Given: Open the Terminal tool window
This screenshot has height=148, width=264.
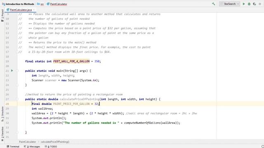Looking at the screenshot, I should tap(13, 146).
